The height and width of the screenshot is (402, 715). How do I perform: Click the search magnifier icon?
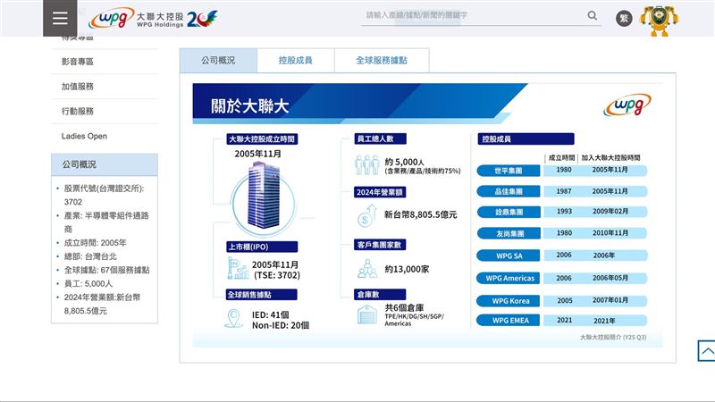click(592, 15)
